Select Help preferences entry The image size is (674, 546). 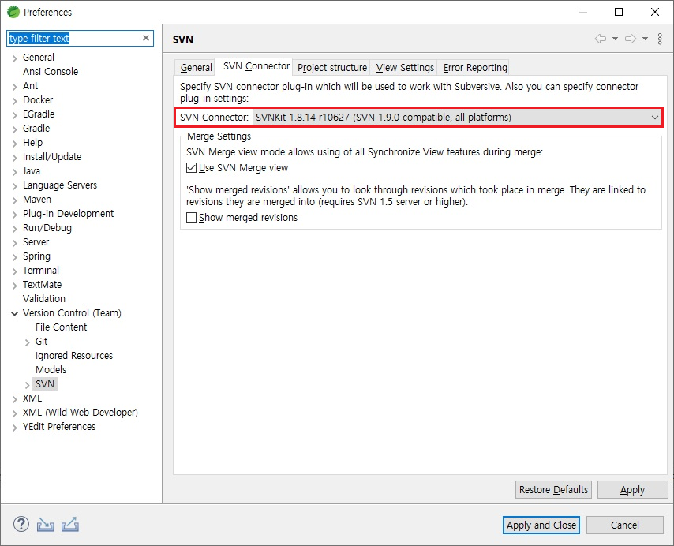click(32, 142)
